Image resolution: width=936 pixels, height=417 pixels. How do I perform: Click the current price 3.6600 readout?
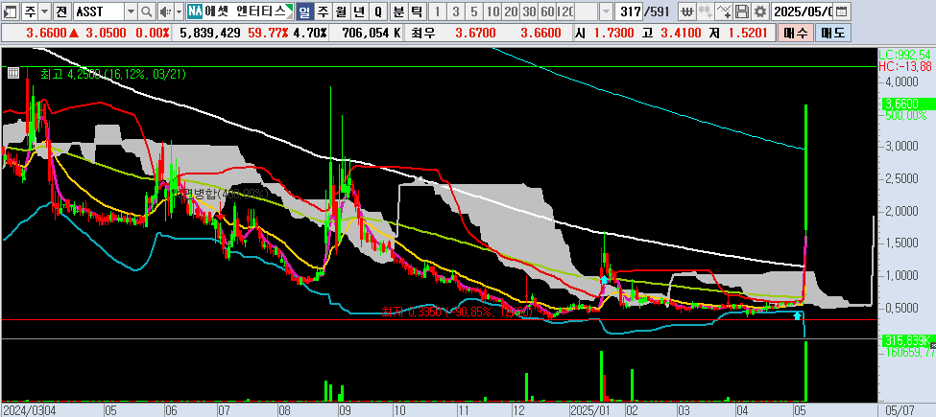46,33
